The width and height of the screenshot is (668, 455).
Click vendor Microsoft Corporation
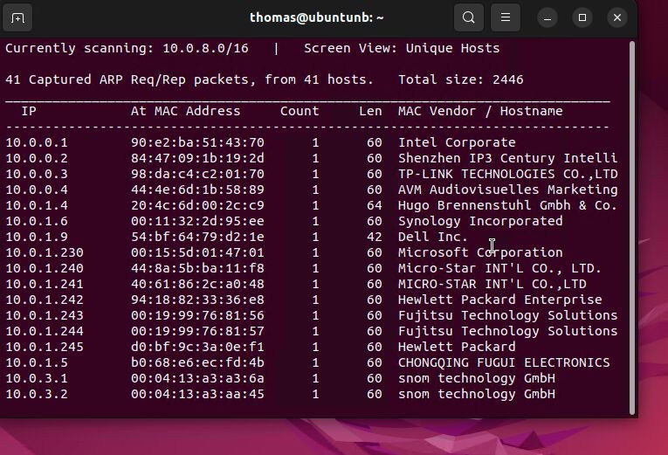[480, 252]
